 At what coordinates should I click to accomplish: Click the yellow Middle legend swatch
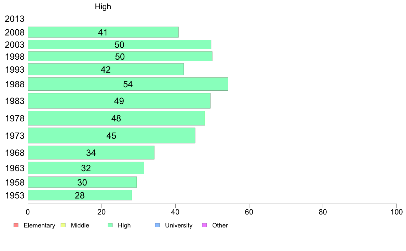(63, 225)
